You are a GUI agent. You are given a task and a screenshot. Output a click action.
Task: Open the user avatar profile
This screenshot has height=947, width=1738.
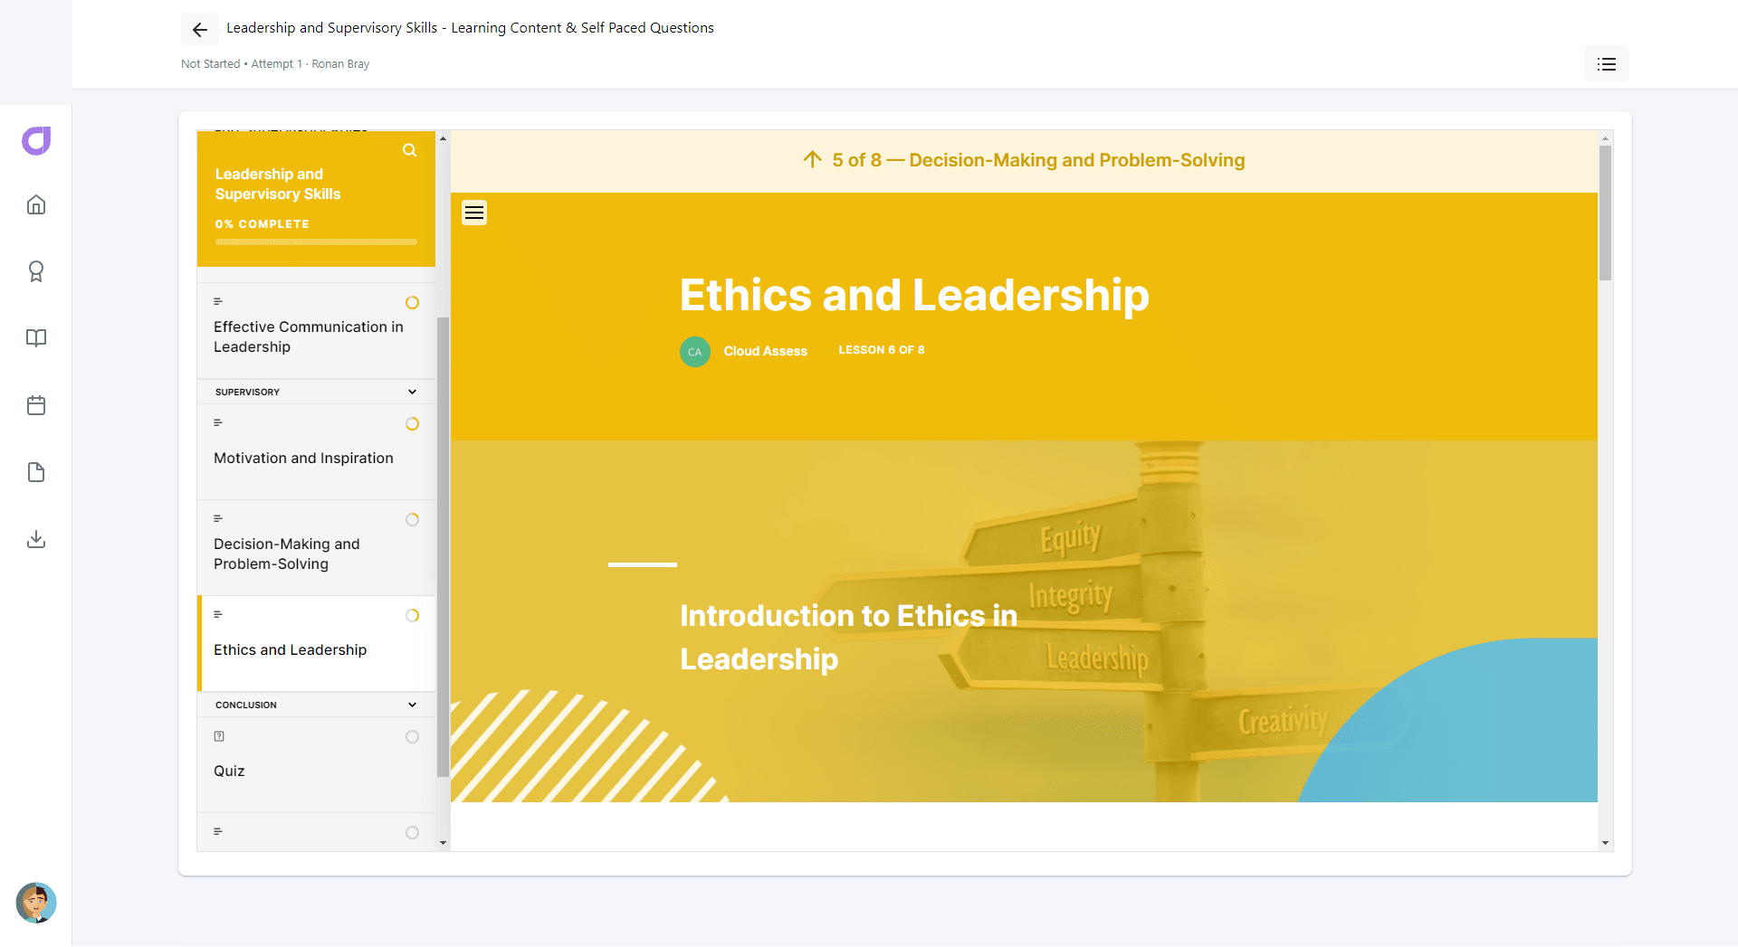click(36, 903)
